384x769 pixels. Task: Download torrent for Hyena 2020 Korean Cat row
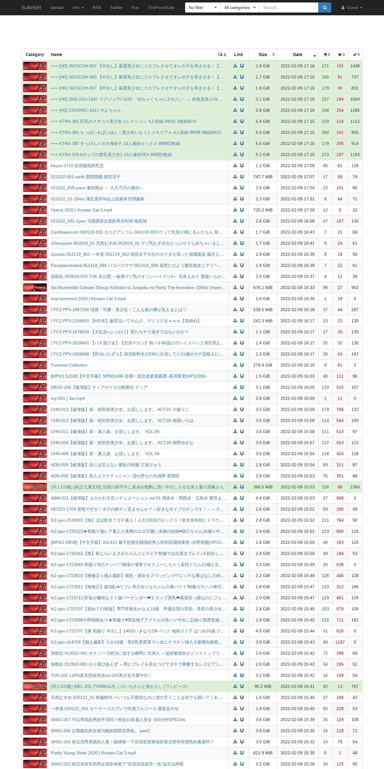click(x=235, y=210)
